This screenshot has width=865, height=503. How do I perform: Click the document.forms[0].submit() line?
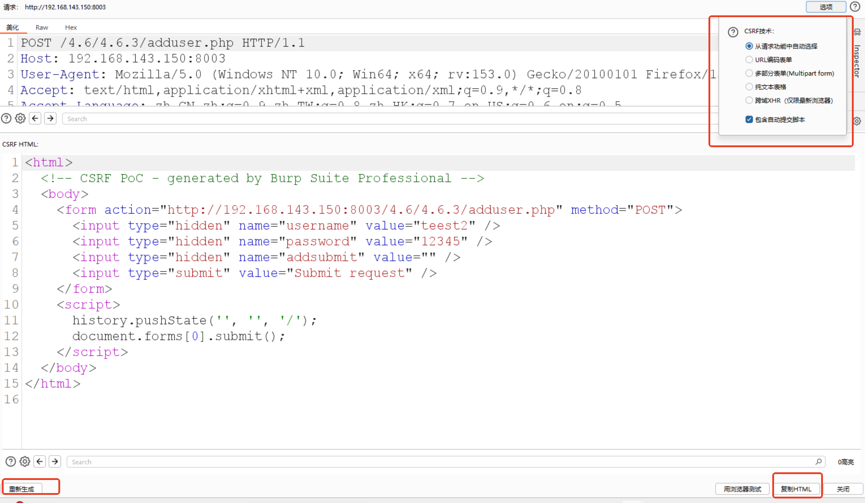[x=179, y=336]
